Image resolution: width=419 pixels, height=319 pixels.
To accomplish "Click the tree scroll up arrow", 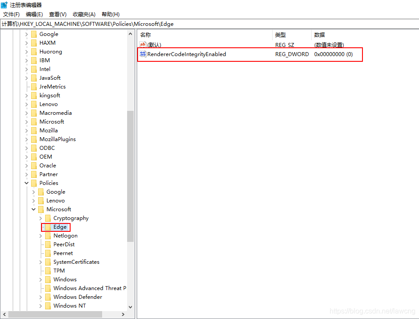I will (131, 34).
